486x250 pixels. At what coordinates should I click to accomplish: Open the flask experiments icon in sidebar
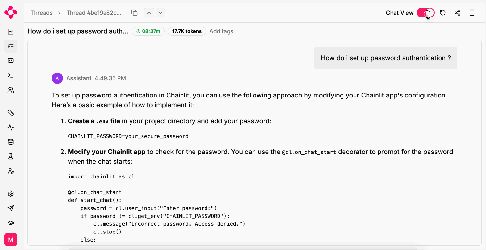[x=11, y=156]
